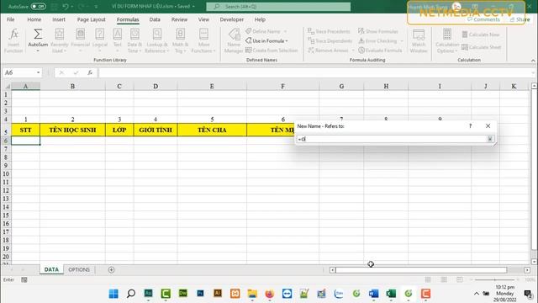The image size is (538, 303).
Task: Open the File menu
Action: point(11,19)
